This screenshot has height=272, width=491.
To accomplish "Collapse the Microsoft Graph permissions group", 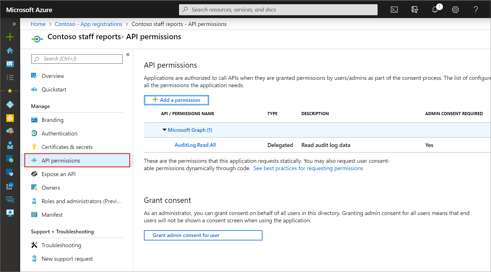I will coord(164,130).
